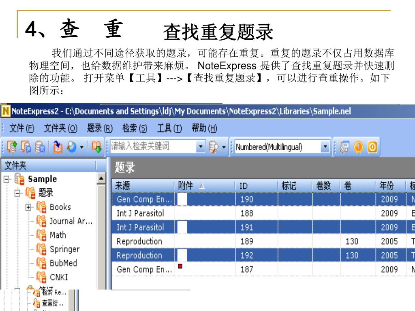Sort by the 来源 column header
Viewport: 415px width, 311px height.
pos(143,185)
